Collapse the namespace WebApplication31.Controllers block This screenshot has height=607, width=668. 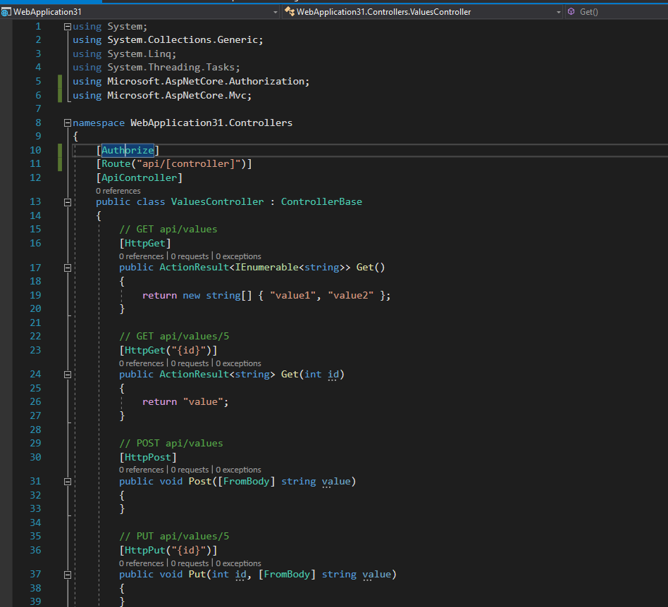coord(68,123)
